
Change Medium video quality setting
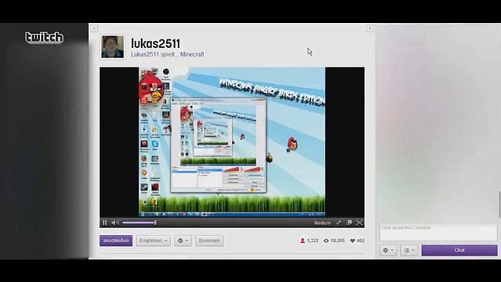[322, 223]
